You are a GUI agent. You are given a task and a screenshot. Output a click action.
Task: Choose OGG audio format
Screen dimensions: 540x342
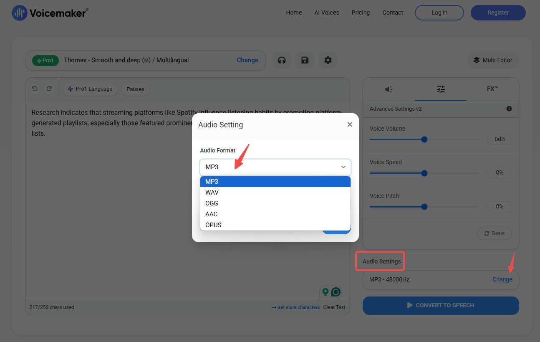click(275, 203)
